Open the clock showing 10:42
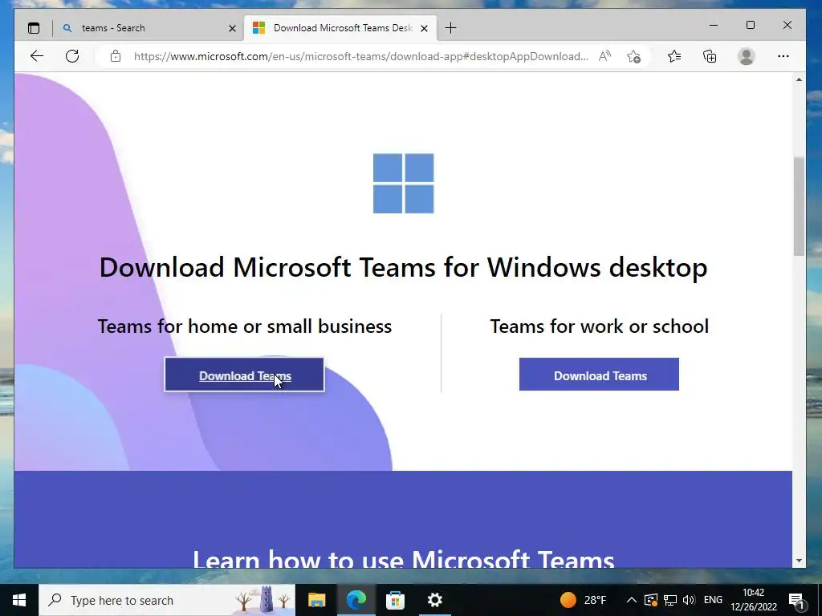822x616 pixels. click(754, 600)
